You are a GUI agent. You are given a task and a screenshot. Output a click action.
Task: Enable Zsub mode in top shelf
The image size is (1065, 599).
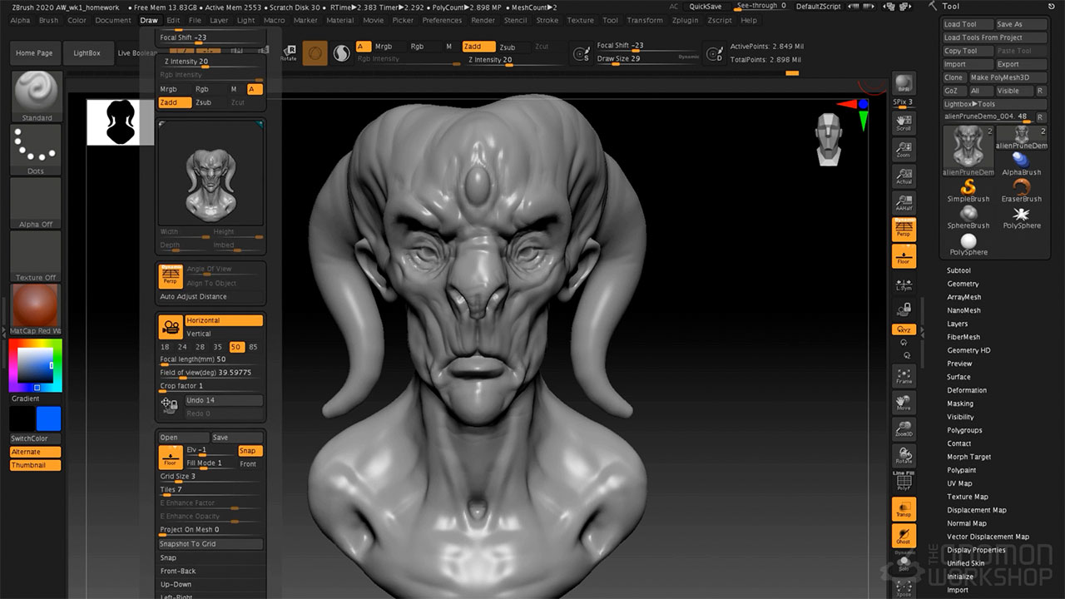[x=508, y=47]
